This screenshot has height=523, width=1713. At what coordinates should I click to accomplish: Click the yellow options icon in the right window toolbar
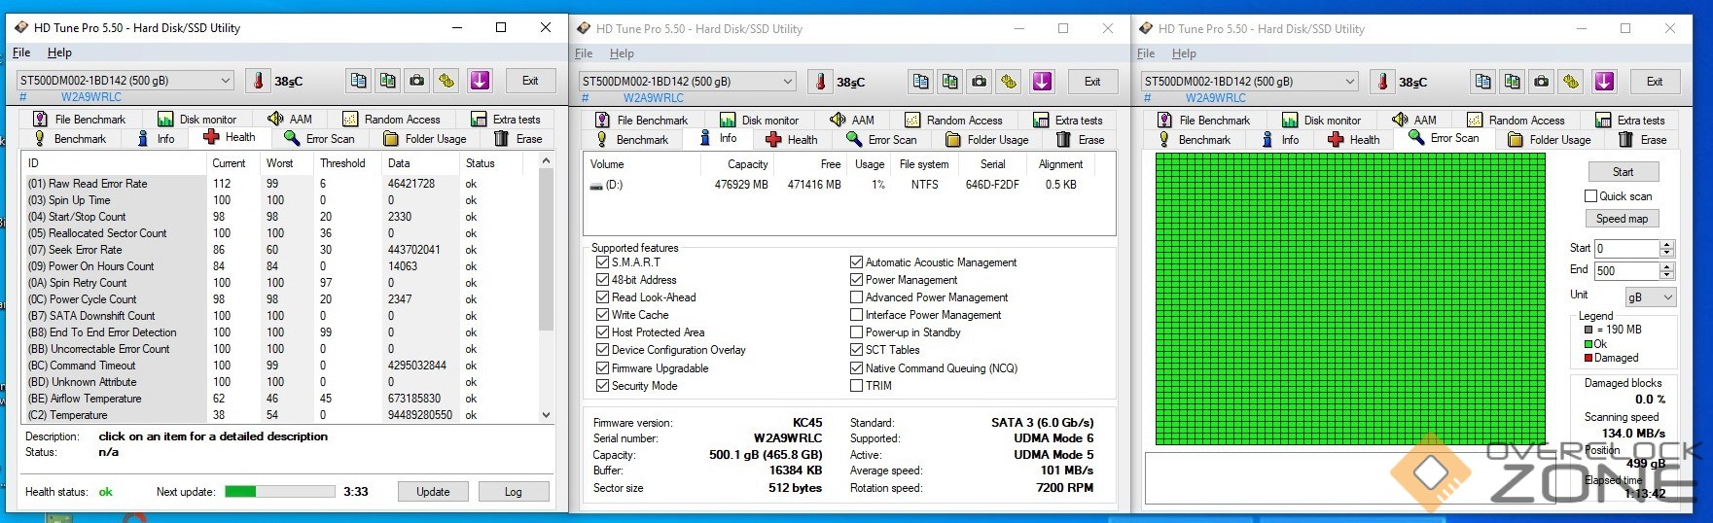[x=1571, y=82]
